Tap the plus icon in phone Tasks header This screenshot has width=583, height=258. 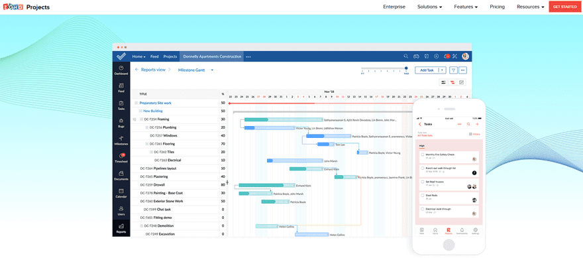click(478, 124)
